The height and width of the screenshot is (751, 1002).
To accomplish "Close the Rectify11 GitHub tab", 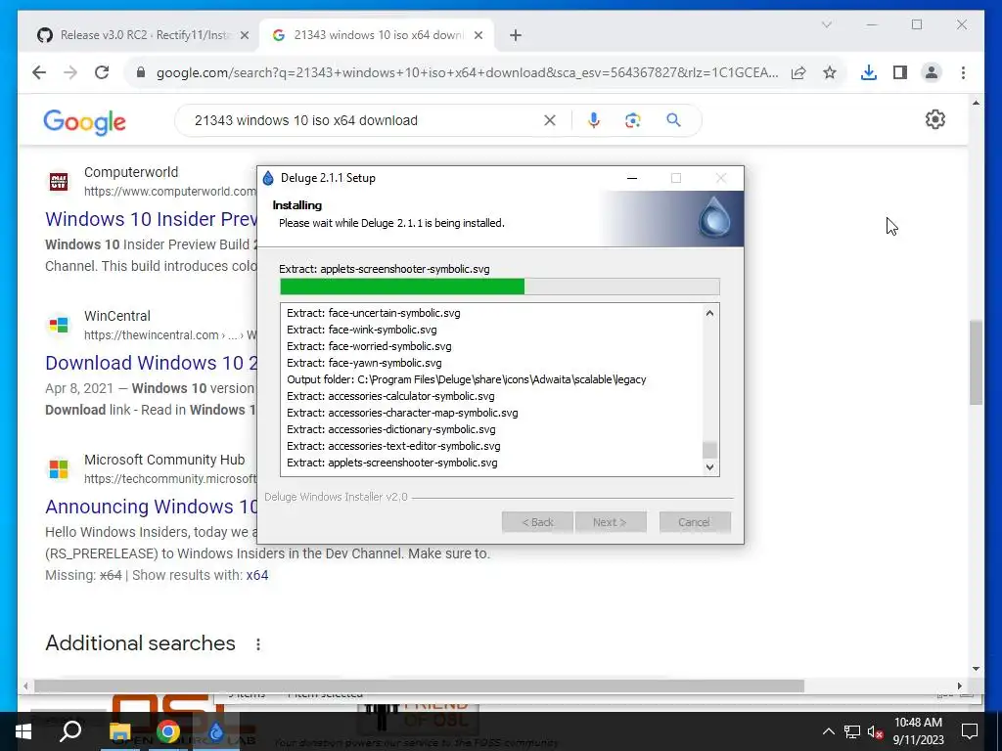I will point(244,36).
